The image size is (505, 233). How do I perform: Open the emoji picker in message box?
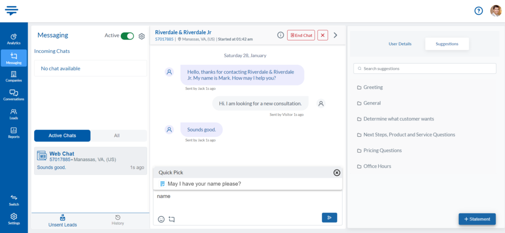click(161, 219)
